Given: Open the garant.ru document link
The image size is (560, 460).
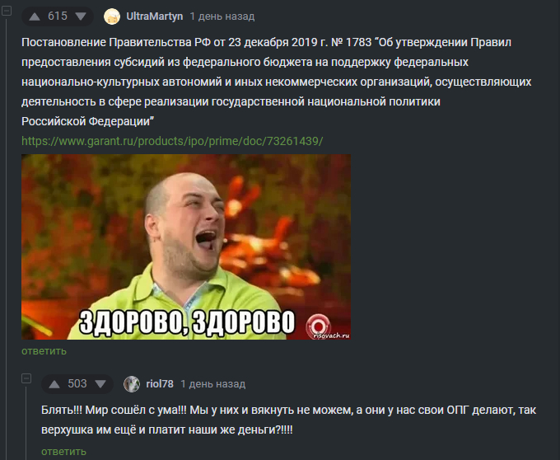Looking at the screenshot, I should point(172,141).
